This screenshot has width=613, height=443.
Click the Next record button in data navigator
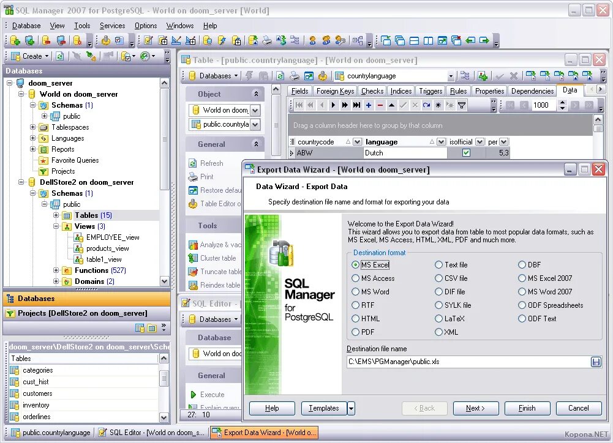[333, 105]
